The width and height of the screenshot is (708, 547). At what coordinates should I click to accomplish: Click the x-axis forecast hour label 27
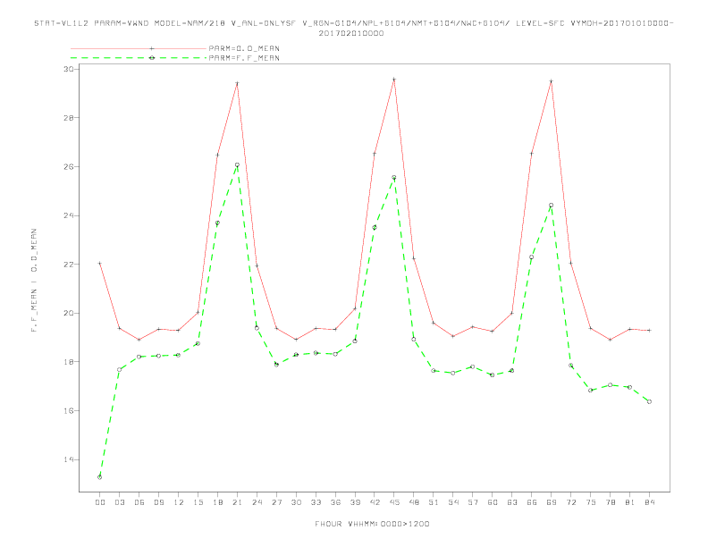click(x=276, y=502)
